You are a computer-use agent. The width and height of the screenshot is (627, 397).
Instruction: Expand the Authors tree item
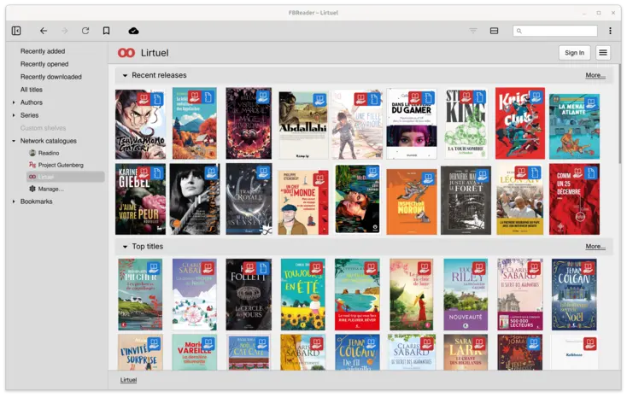coord(14,102)
